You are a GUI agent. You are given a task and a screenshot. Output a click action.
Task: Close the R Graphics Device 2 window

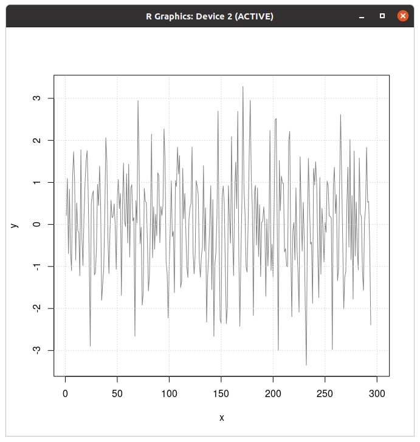(403, 16)
